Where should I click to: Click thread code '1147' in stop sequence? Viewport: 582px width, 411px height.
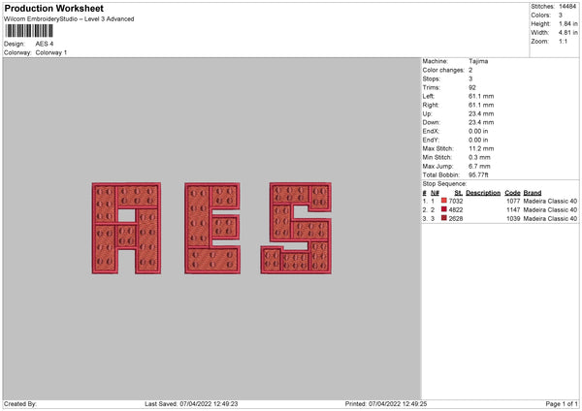coord(513,210)
